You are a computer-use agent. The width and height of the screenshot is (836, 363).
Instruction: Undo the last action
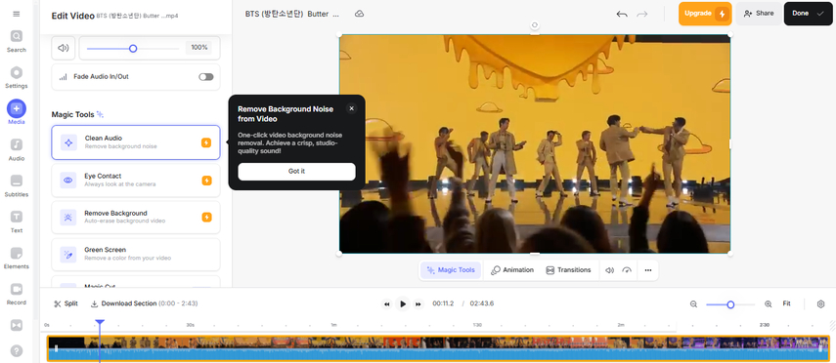point(622,14)
